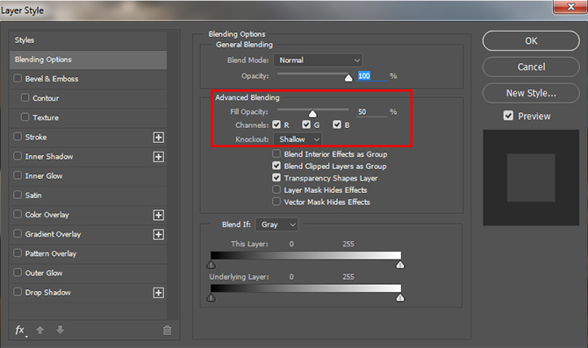Open Stroke settings from the list
Viewport: 588px width, 348px height.
pyautogui.click(x=36, y=137)
